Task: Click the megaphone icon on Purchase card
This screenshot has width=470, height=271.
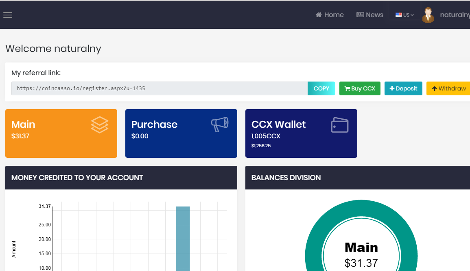Action: pyautogui.click(x=220, y=124)
